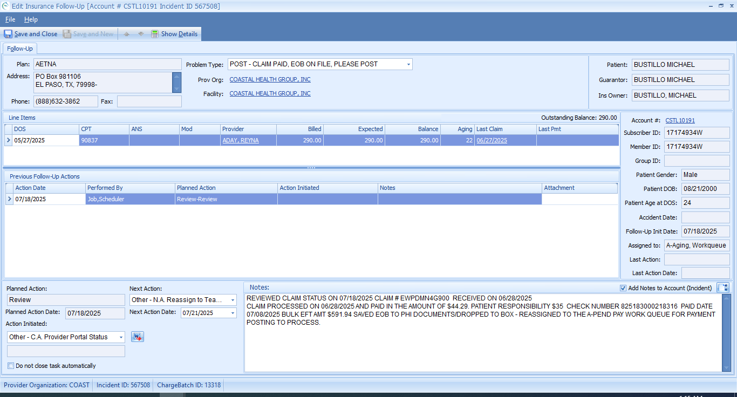
Task: Open the Problem Type dropdown
Action: click(x=408, y=64)
